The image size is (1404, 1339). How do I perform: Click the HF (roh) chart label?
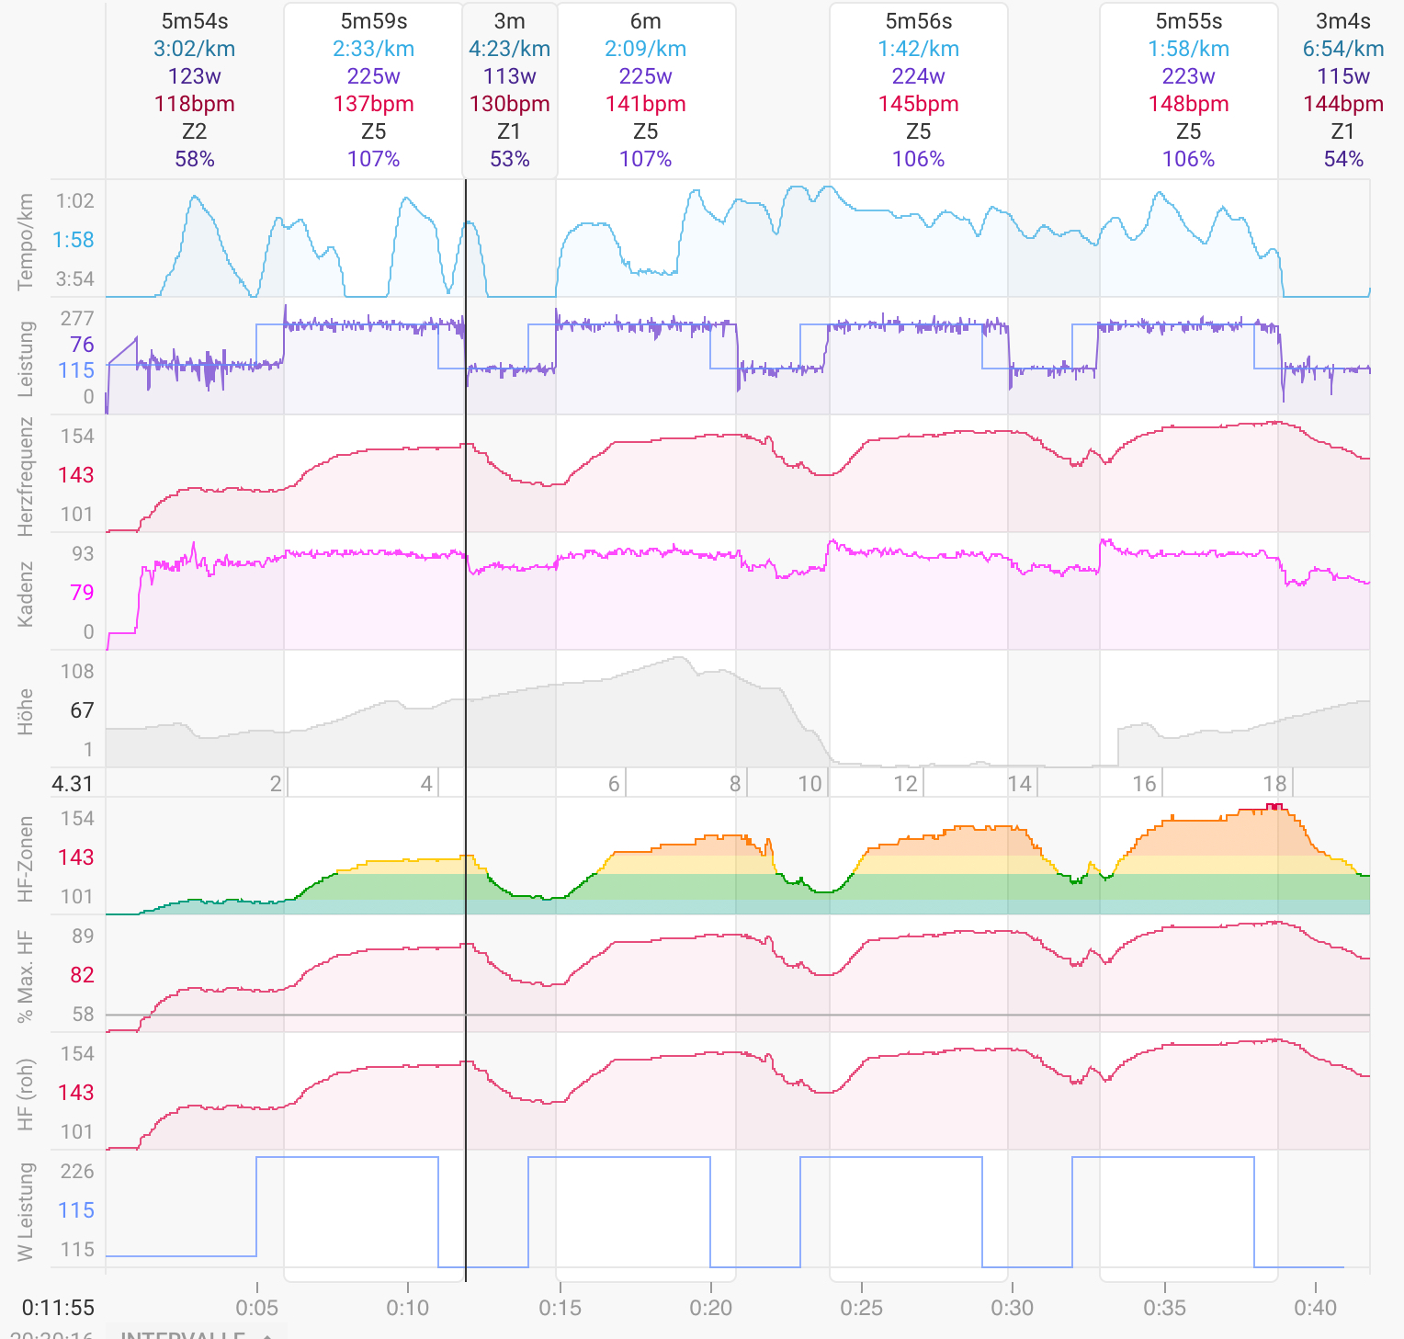tap(26, 1094)
